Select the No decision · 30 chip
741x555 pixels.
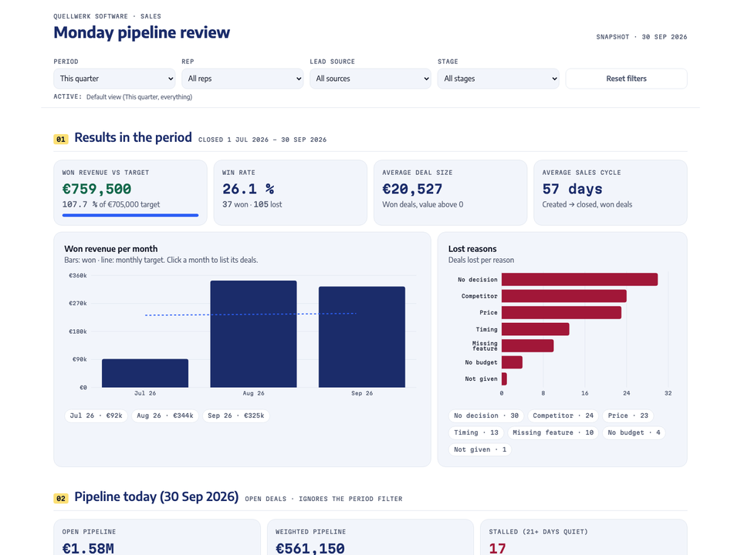[486, 415]
